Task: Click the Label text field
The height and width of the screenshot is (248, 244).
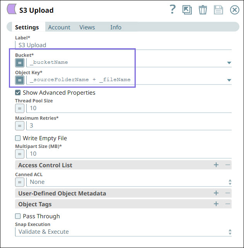Action: pyautogui.click(x=124, y=45)
